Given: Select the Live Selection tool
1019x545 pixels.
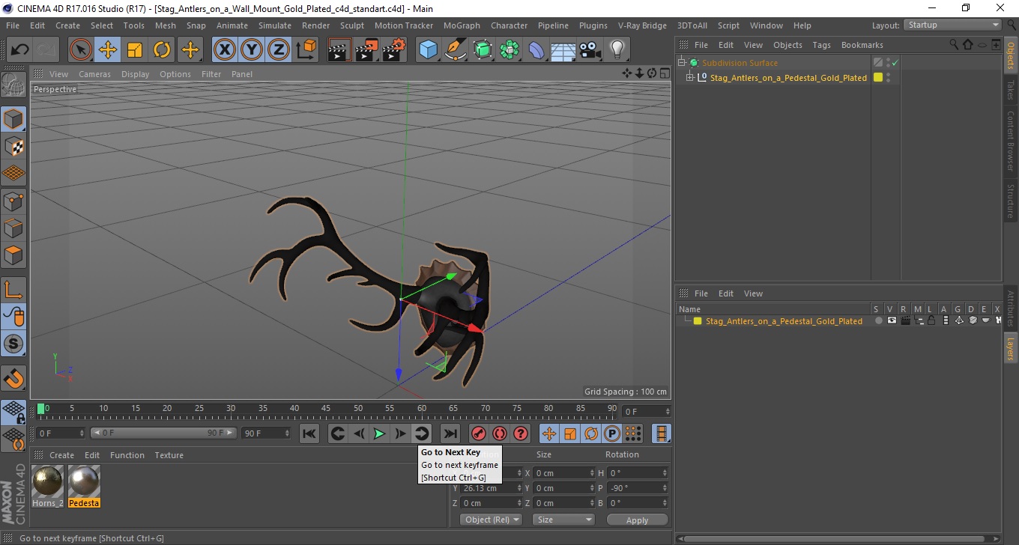Looking at the screenshot, I should (x=81, y=50).
